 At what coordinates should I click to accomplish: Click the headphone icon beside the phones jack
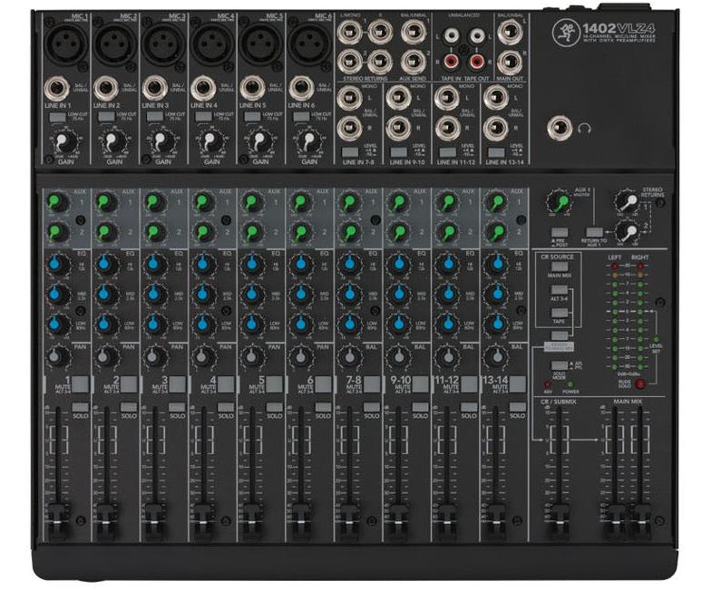tap(584, 129)
